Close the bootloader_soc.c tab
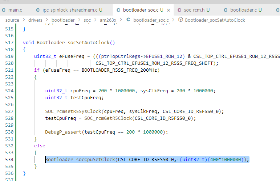The width and height of the screenshot is (280, 181). [169, 10]
